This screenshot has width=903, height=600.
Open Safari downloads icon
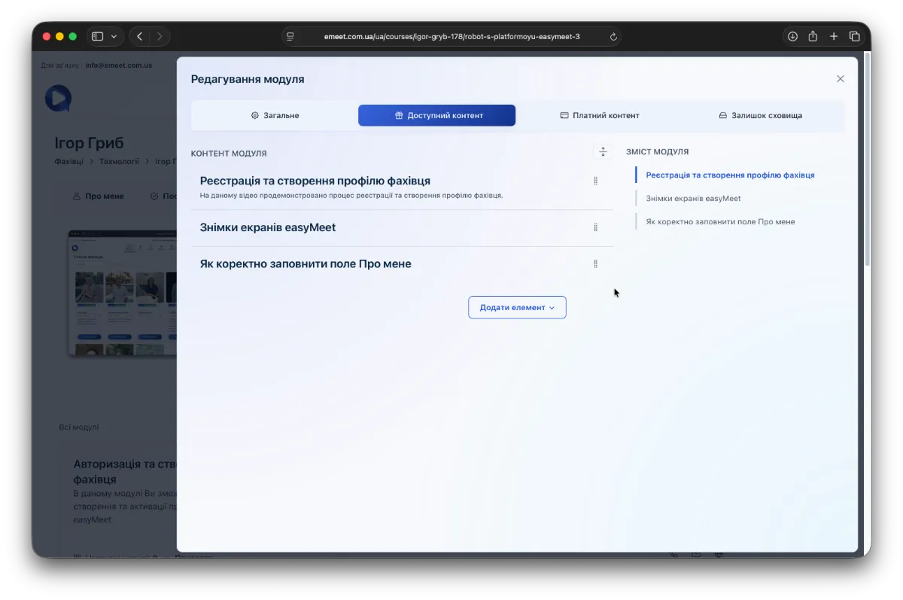[792, 36]
